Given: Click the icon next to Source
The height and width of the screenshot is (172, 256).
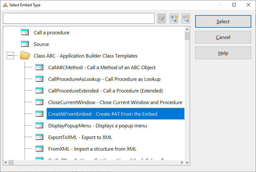Looking at the screenshot, I should (x=25, y=44).
